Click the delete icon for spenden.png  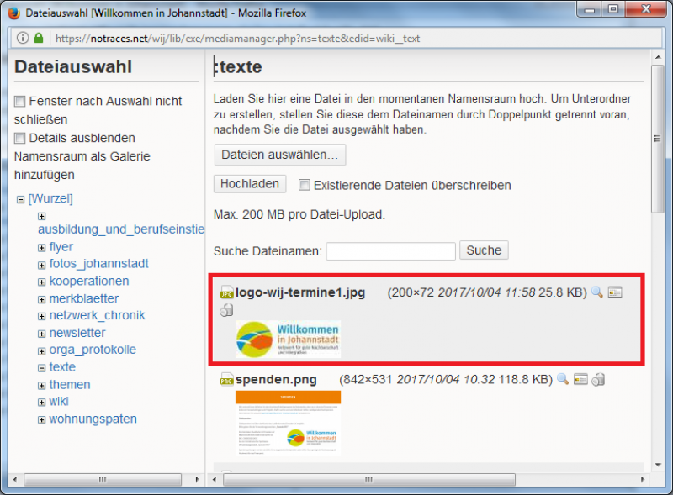(x=598, y=379)
